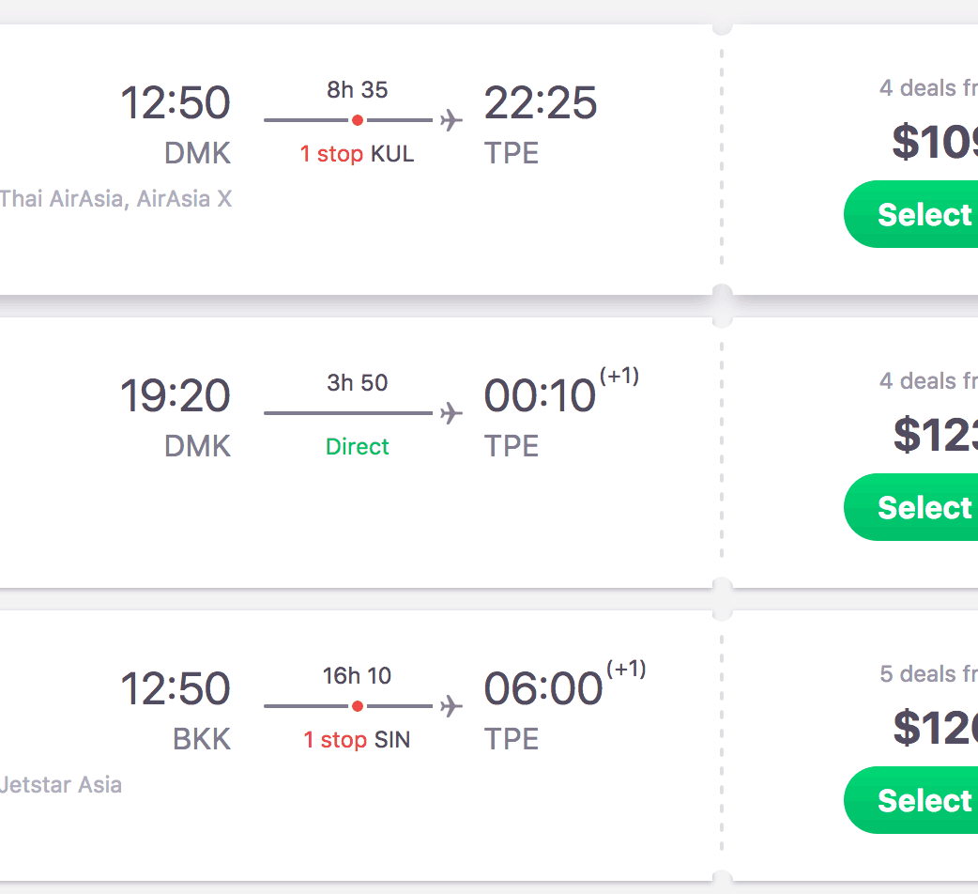Click the airplane icon on the Direct flight
978x894 pixels.
click(x=451, y=413)
